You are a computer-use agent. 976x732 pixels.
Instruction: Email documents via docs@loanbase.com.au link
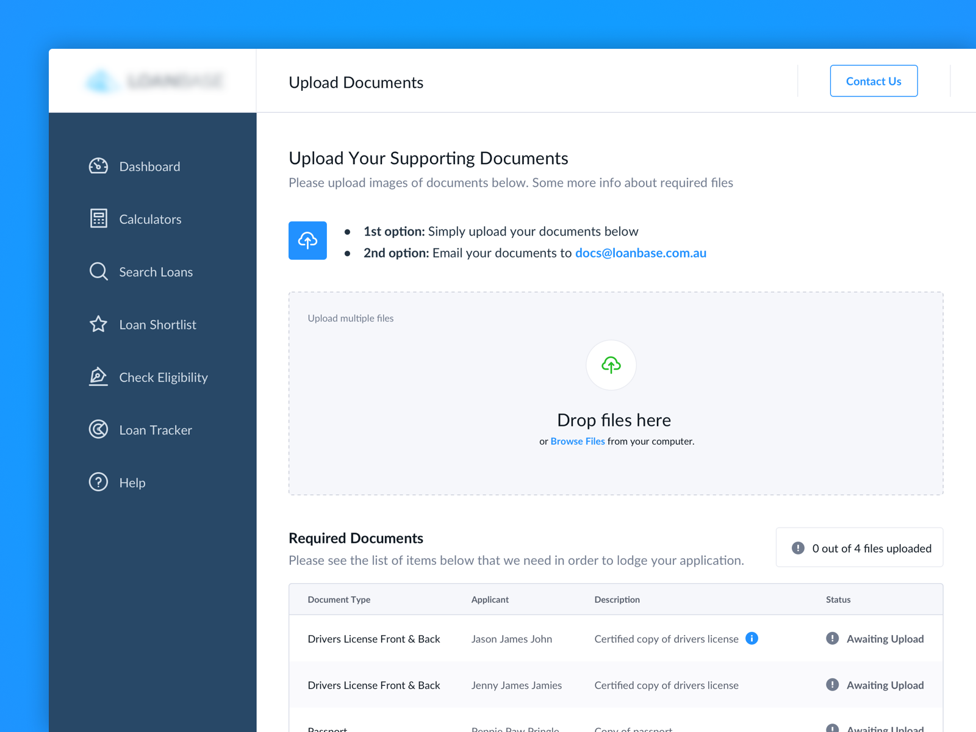[x=640, y=253]
